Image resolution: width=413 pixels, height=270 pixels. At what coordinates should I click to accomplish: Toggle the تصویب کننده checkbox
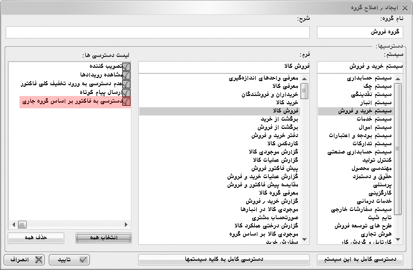tap(126, 66)
